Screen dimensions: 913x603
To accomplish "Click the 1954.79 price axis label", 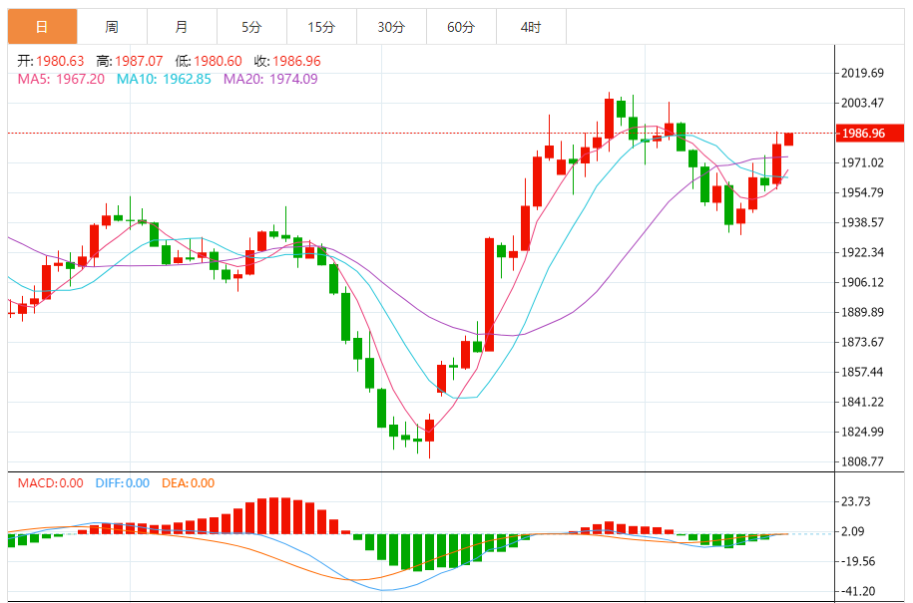I will [x=862, y=192].
